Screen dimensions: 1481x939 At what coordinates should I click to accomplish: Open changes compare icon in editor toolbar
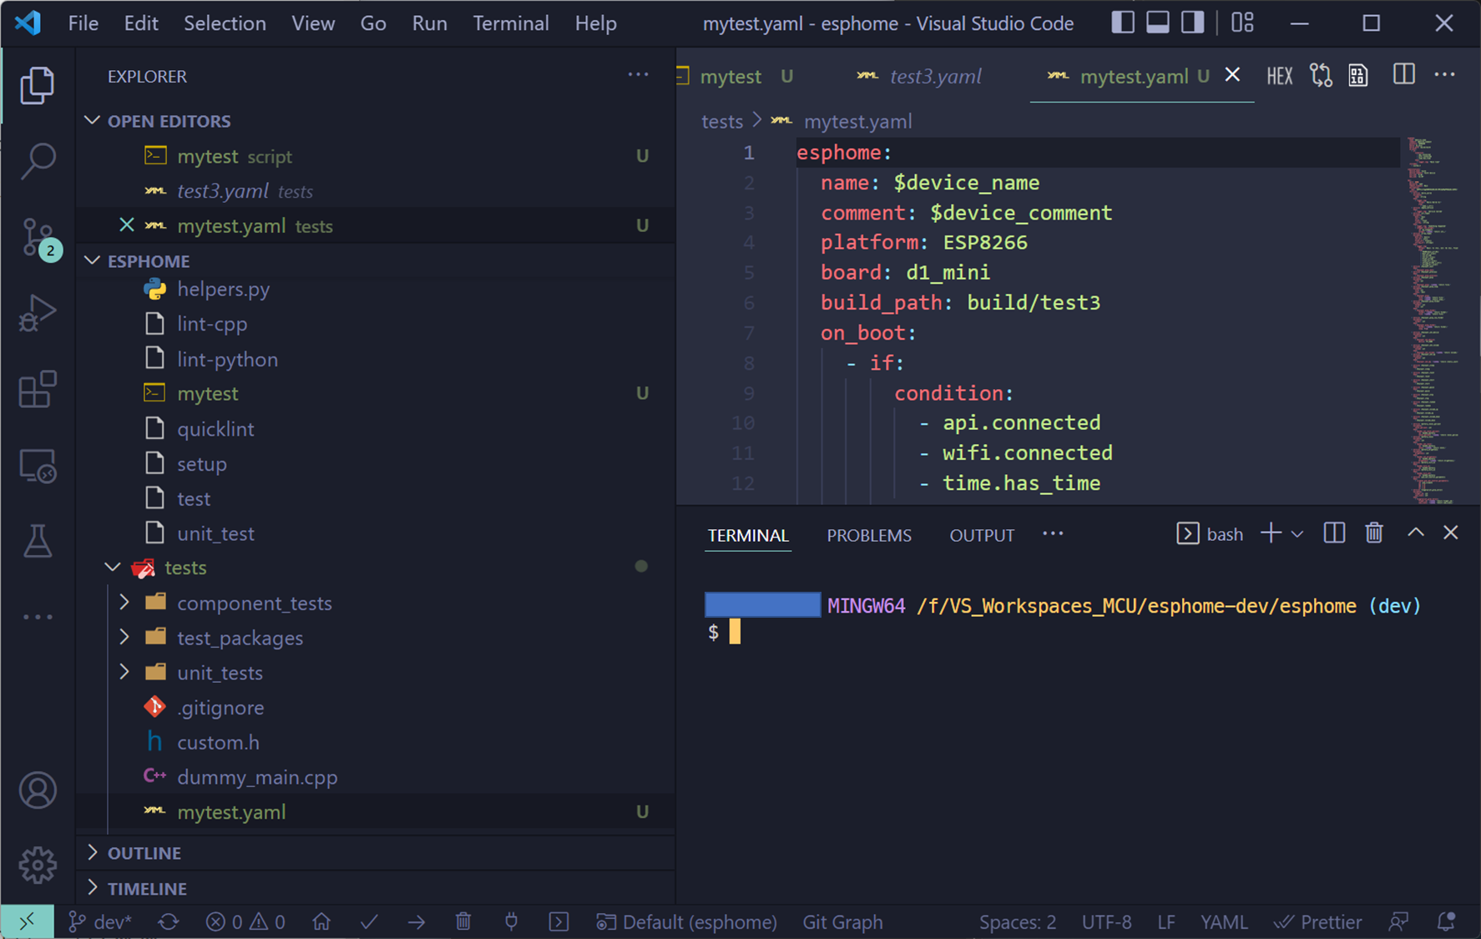click(x=1321, y=76)
